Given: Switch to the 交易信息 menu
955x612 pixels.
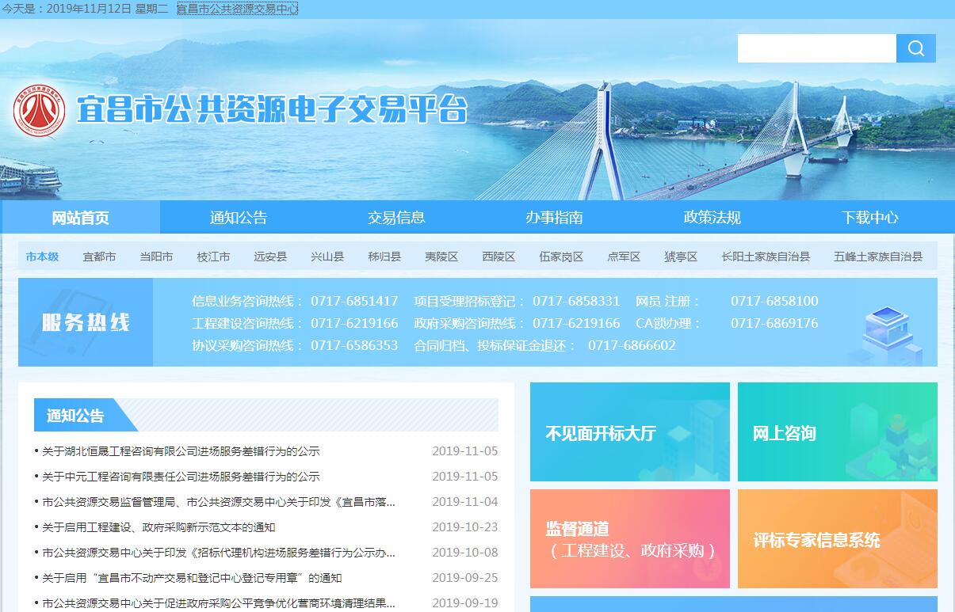Looking at the screenshot, I should coord(396,218).
